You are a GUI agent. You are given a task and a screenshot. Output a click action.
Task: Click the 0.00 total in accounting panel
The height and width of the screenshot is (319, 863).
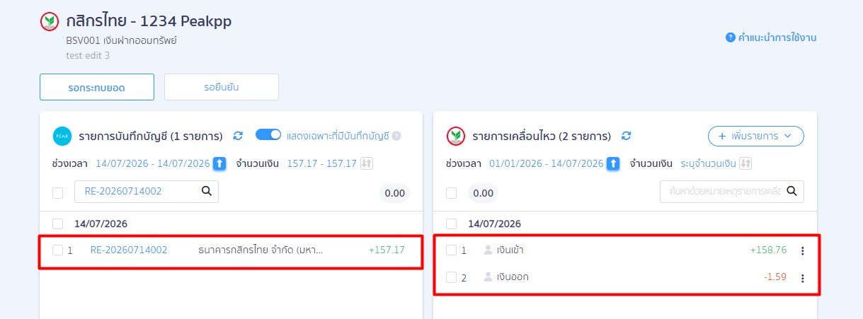click(x=394, y=193)
